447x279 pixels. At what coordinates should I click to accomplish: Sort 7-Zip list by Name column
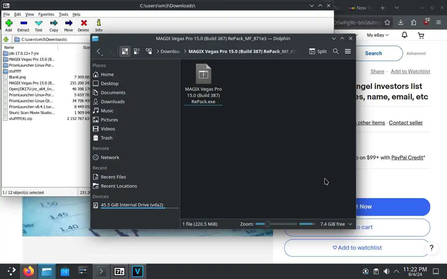(30, 47)
